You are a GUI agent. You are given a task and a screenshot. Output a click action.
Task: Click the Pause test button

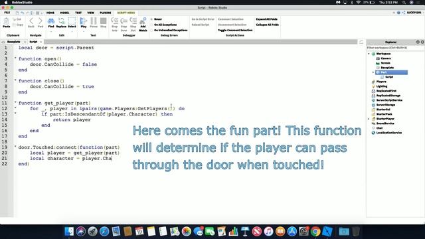click(94, 23)
